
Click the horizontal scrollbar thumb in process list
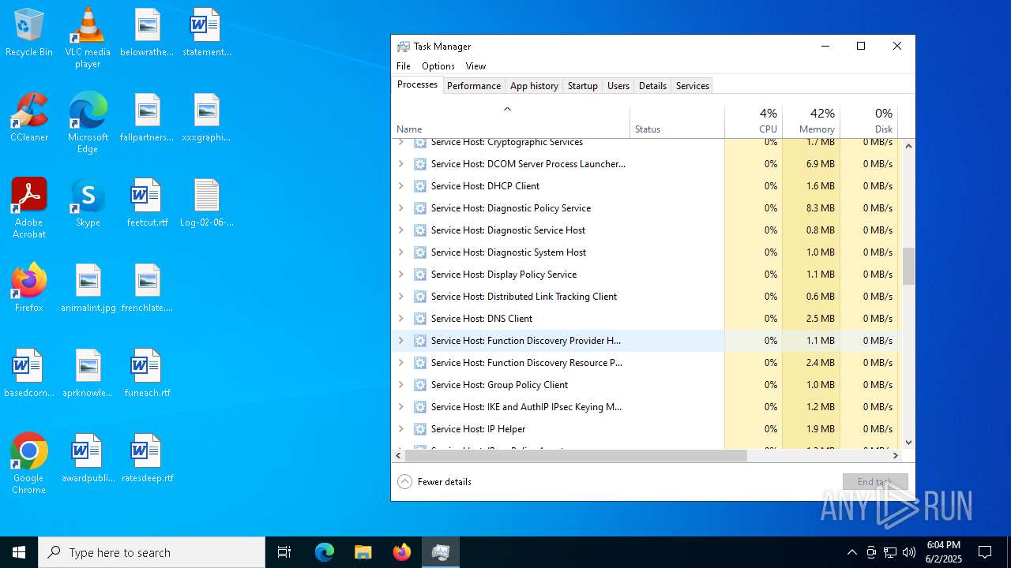[577, 455]
